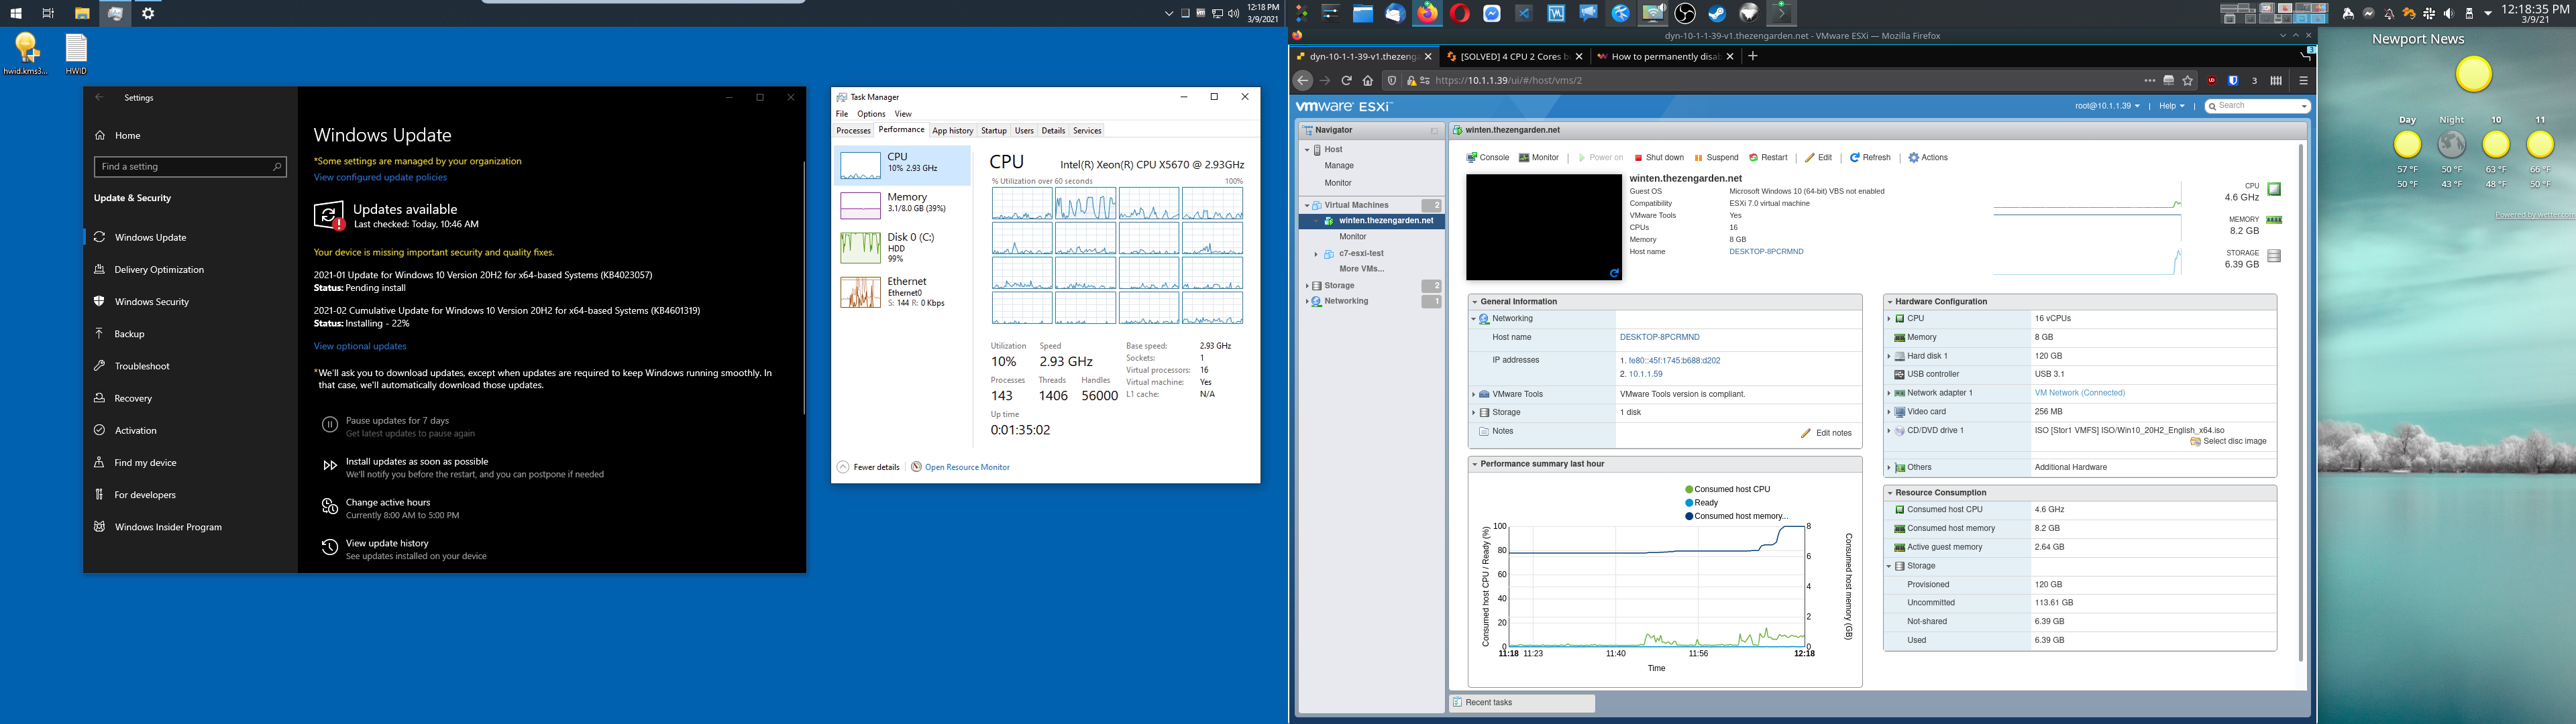Open hwid.kms desktop shortcut icon
Viewport: 2576px width, 724px height.
(26, 54)
